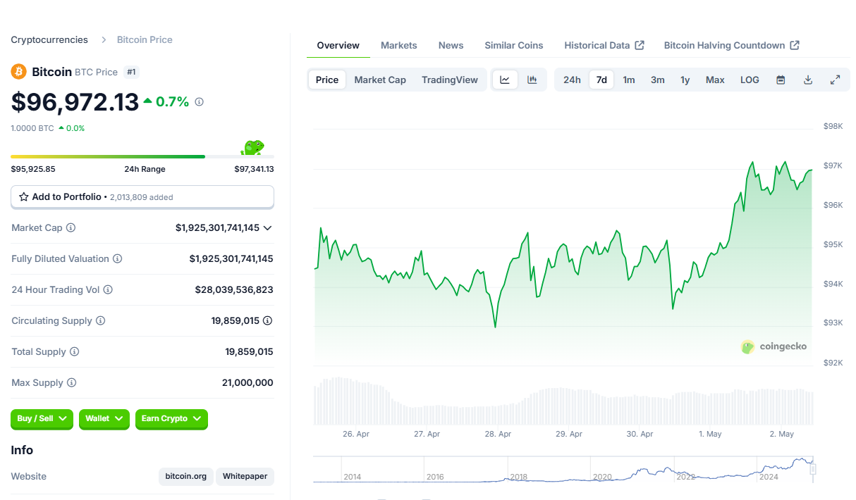Open bitcoin.org website link
This screenshot has width=856, height=500.
click(x=186, y=477)
